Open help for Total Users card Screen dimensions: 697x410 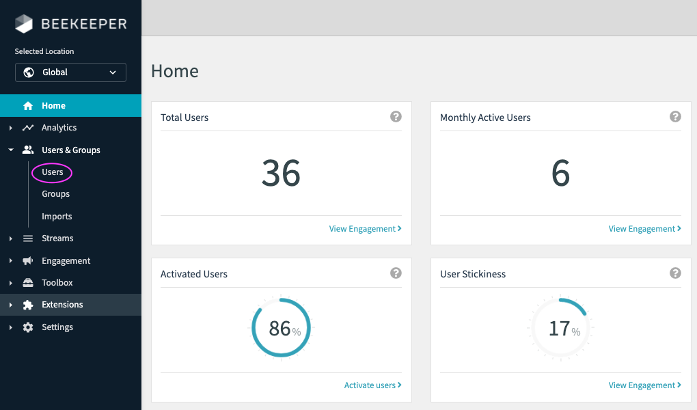(x=396, y=116)
